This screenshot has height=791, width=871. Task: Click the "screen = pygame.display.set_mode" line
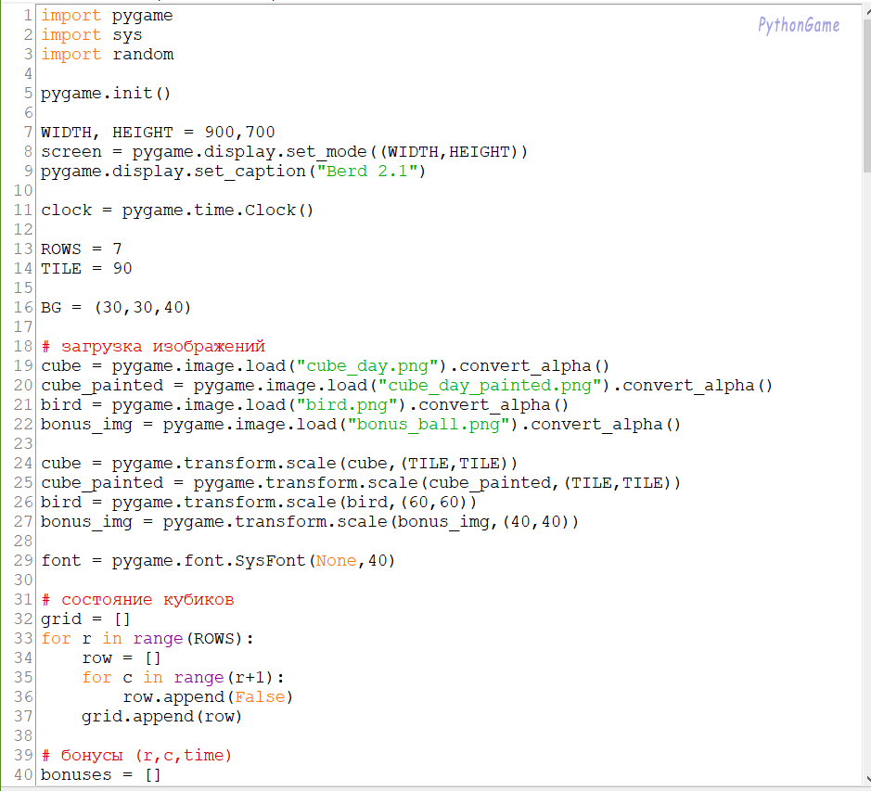(284, 152)
